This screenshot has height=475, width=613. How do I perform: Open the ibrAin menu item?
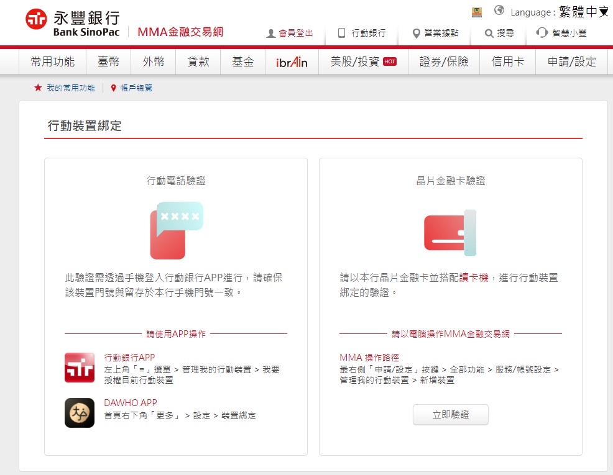pos(292,62)
